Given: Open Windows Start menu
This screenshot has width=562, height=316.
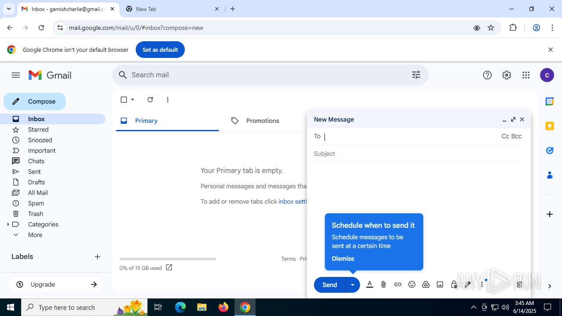Looking at the screenshot, I should (11, 307).
